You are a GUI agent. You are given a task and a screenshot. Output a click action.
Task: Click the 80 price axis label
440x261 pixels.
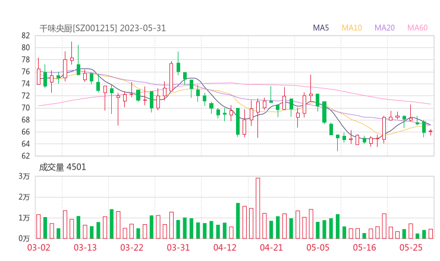26,47
